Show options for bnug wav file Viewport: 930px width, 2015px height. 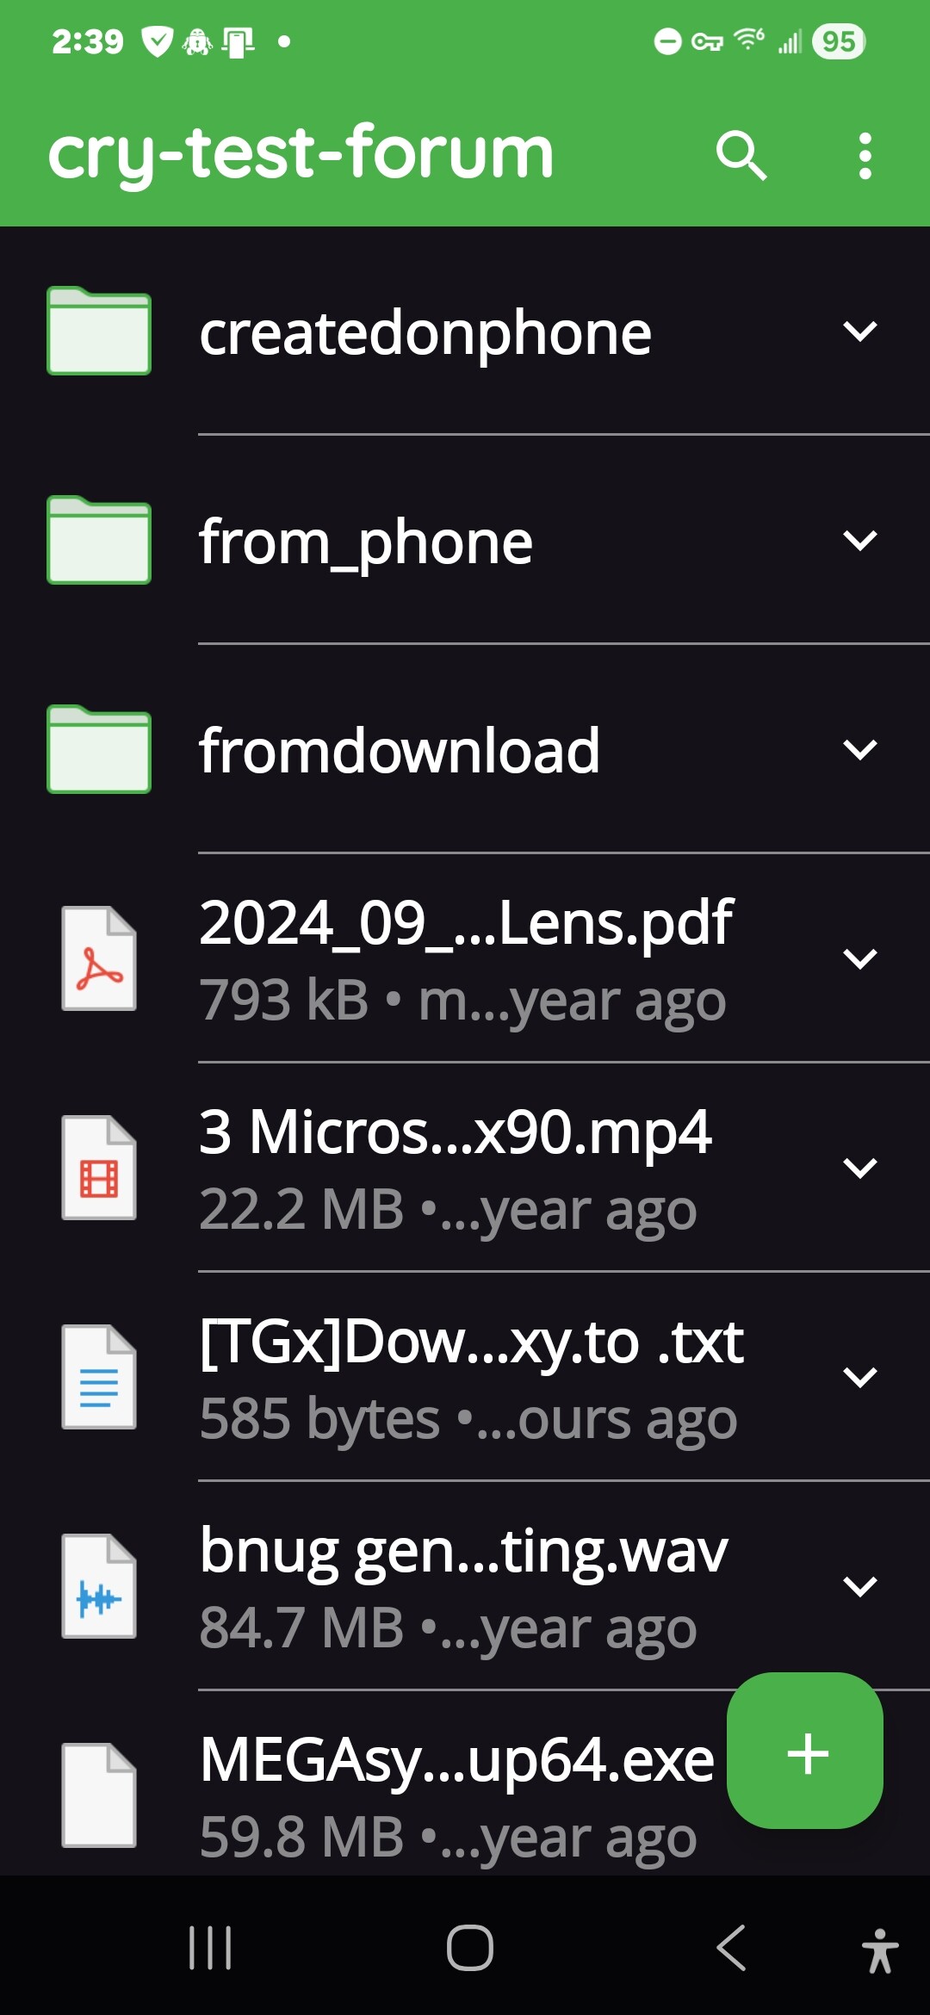point(859,1586)
